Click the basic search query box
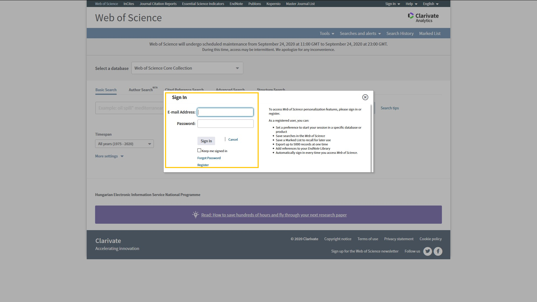This screenshot has height=302, width=537. tap(129, 108)
